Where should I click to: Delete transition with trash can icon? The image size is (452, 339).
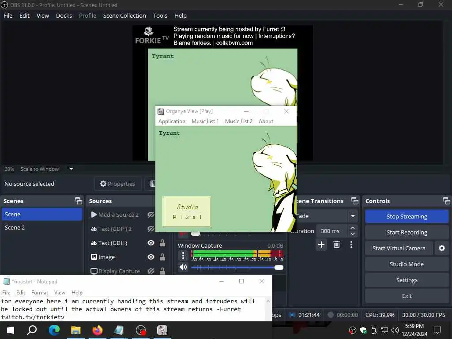pos(336,245)
